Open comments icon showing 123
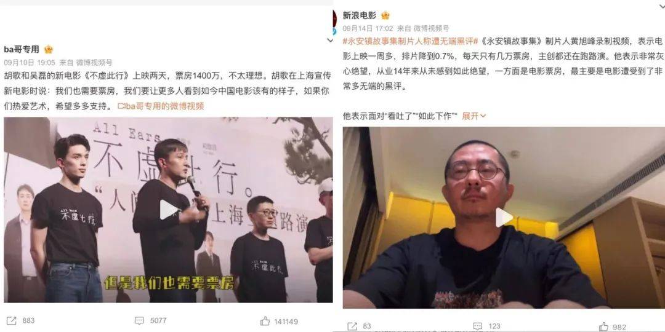665x332 pixels. coord(478,326)
